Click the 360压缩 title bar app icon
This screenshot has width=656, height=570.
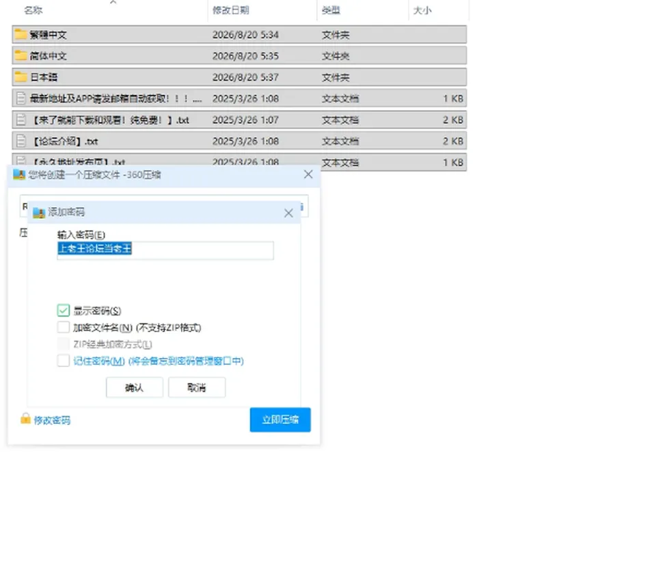tap(19, 174)
